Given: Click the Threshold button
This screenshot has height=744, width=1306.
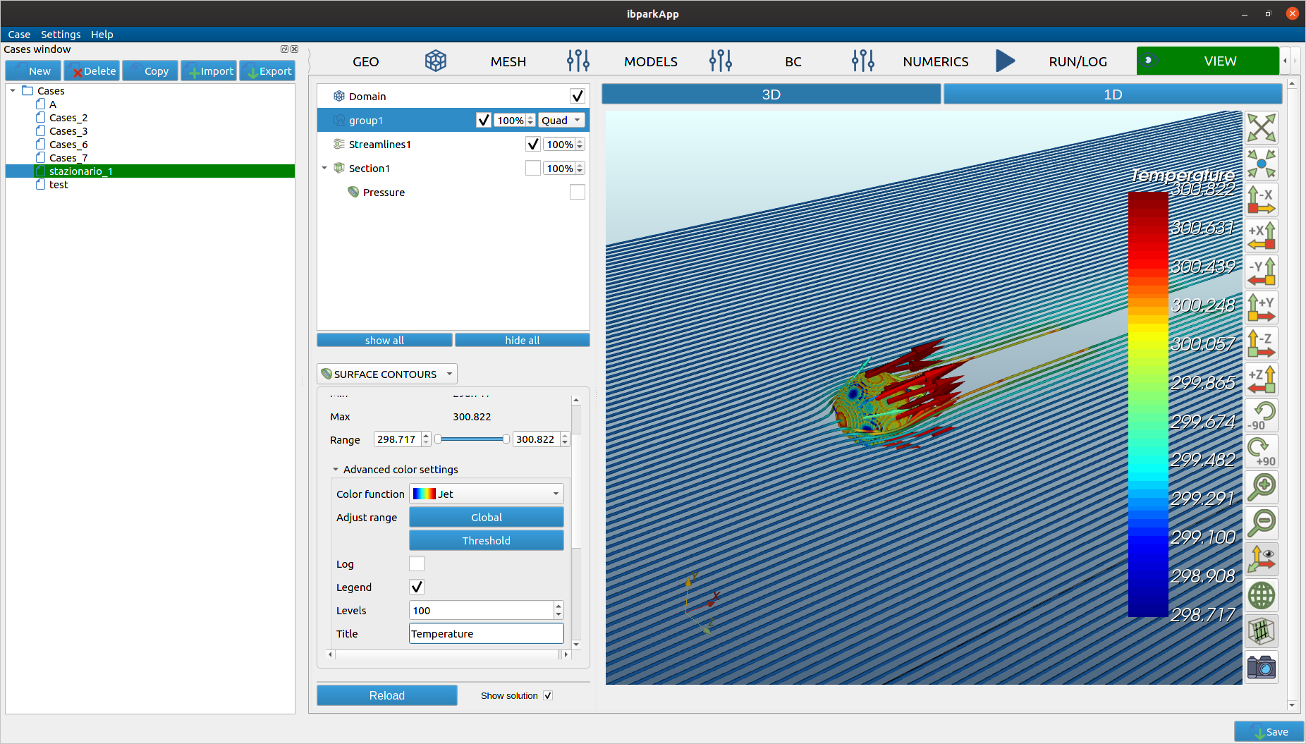Looking at the screenshot, I should (x=487, y=541).
